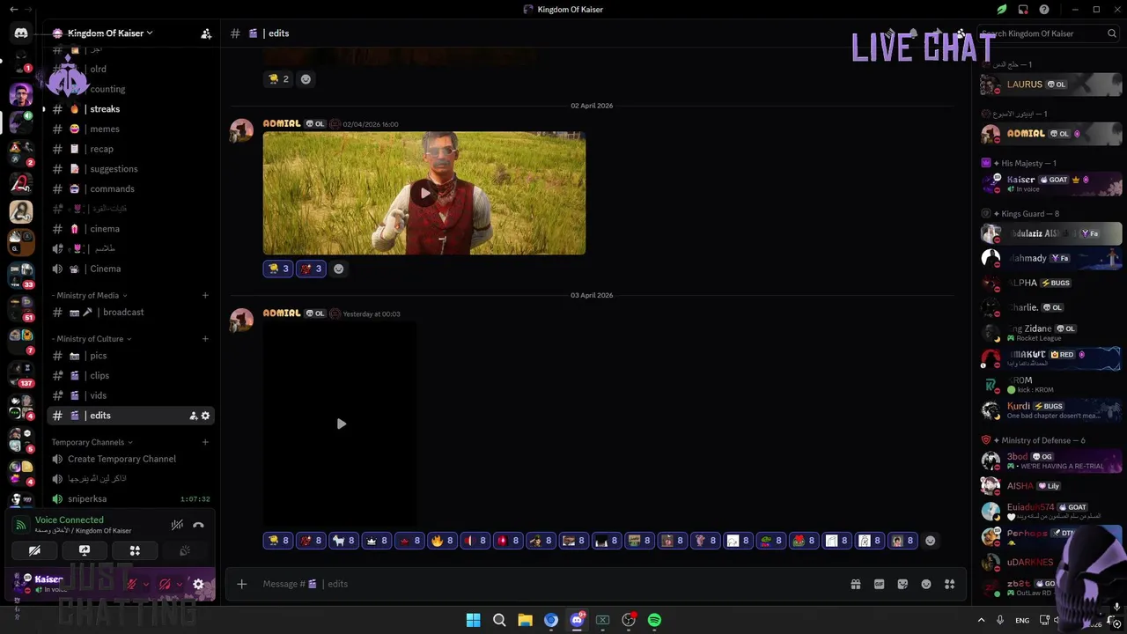Open LAURUS member profile

tap(1051, 85)
